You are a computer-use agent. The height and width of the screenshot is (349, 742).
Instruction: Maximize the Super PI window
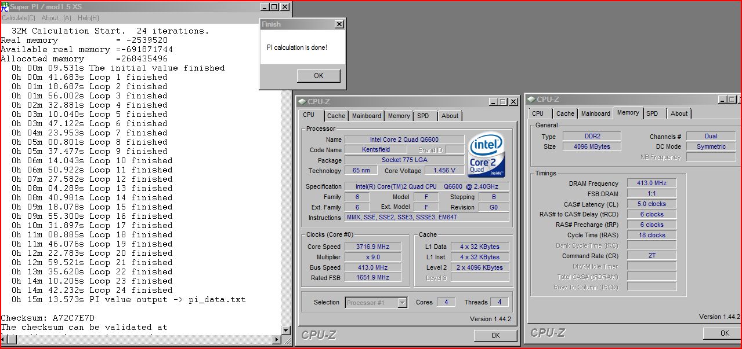point(274,7)
